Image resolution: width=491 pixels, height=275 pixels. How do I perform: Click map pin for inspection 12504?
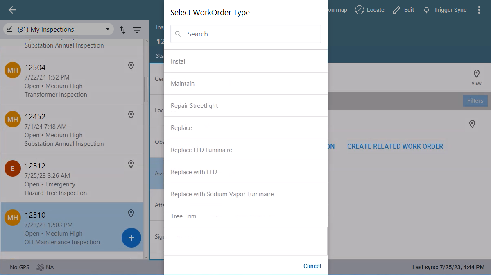[x=131, y=66]
